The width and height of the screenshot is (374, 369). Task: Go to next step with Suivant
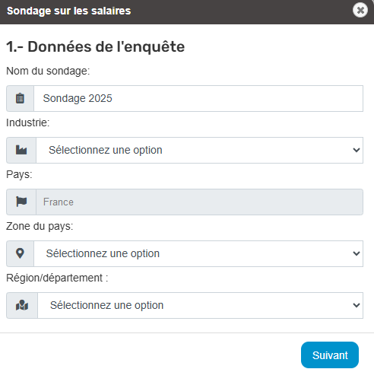point(330,355)
